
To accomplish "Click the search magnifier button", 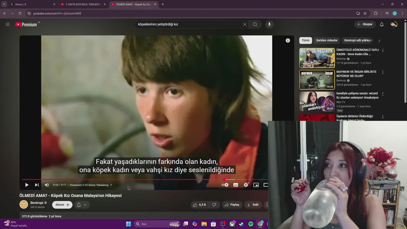I will (x=255, y=24).
